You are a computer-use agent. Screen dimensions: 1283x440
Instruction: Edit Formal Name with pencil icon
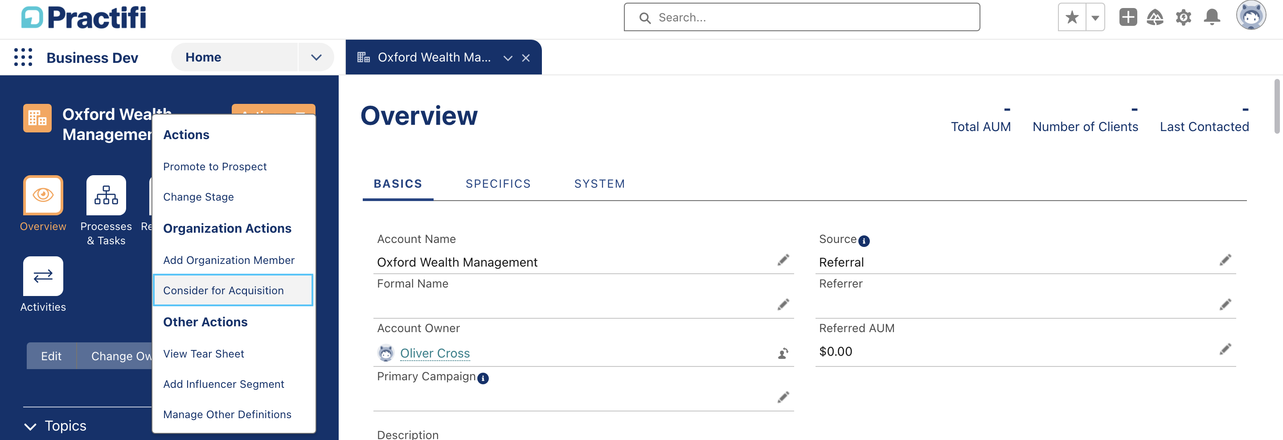click(x=783, y=304)
